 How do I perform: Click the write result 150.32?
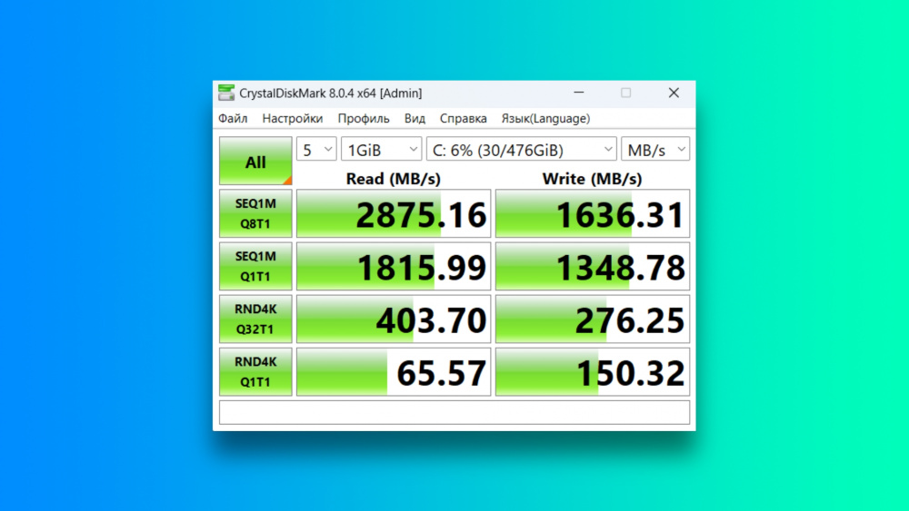(593, 371)
